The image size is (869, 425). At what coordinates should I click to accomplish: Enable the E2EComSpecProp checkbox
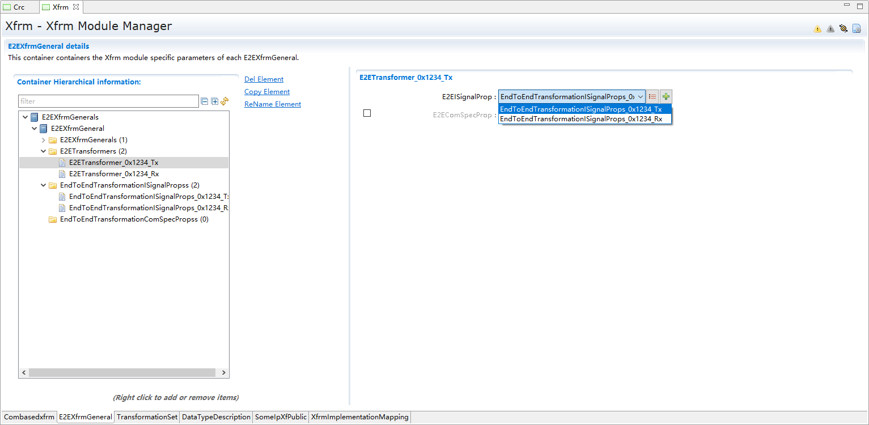tap(367, 113)
